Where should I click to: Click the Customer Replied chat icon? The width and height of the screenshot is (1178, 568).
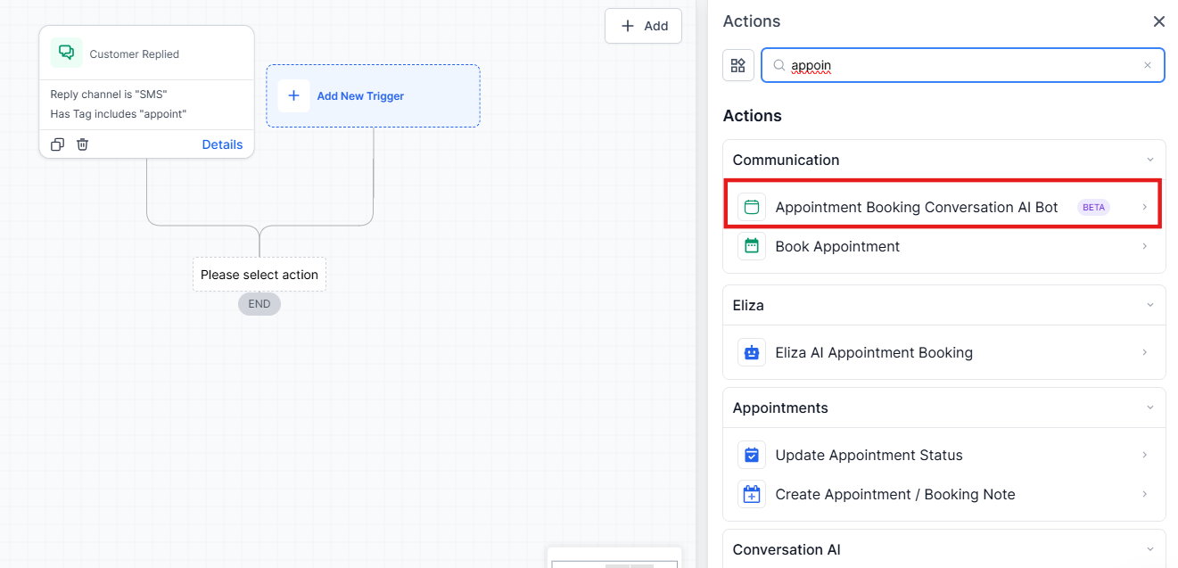click(66, 54)
